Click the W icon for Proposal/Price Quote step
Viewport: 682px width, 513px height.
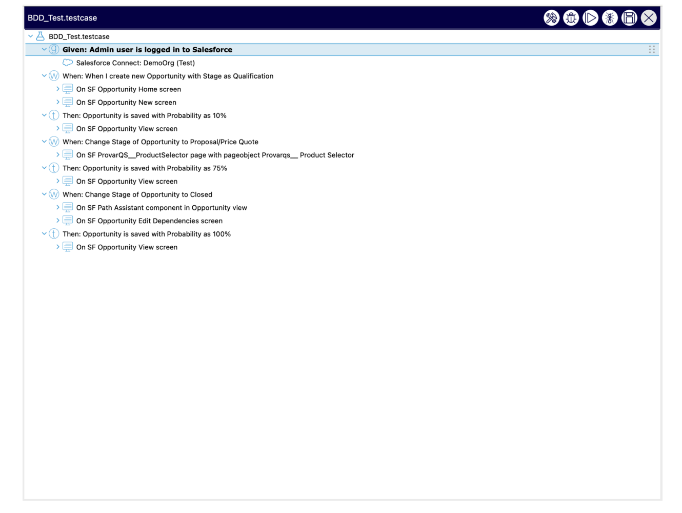(54, 142)
